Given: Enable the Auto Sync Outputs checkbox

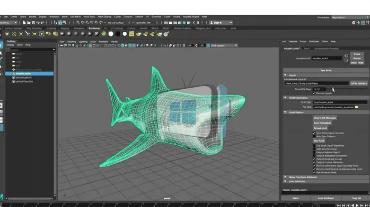Looking at the screenshot, I should pyautogui.click(x=314, y=136).
